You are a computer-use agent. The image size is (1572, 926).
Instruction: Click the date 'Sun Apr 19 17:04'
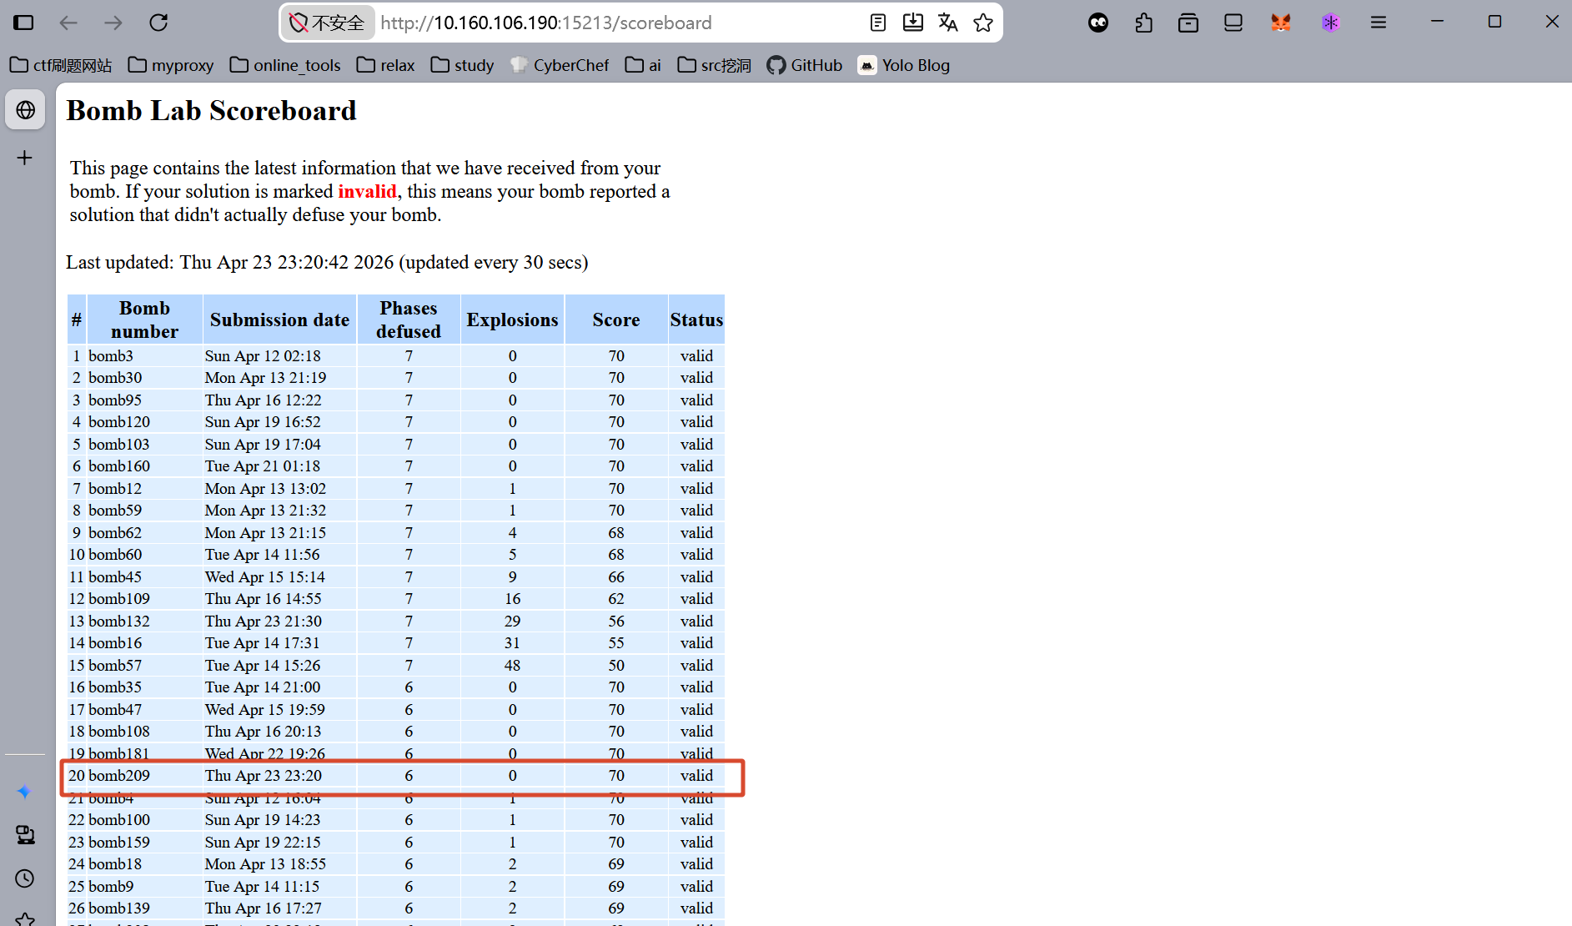click(x=263, y=445)
